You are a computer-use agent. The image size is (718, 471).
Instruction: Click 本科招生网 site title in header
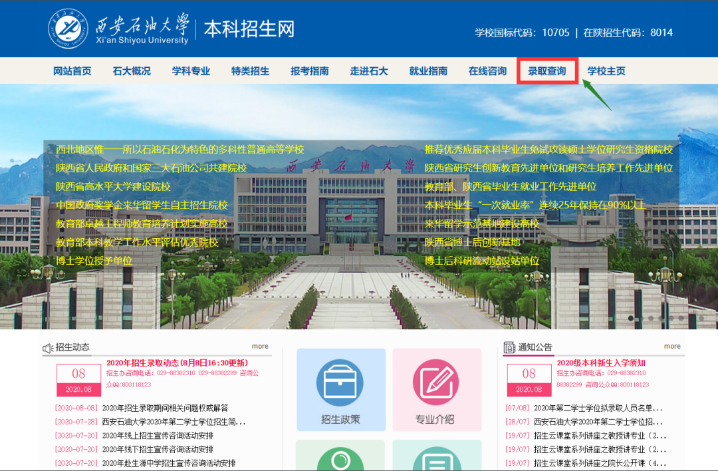(249, 29)
